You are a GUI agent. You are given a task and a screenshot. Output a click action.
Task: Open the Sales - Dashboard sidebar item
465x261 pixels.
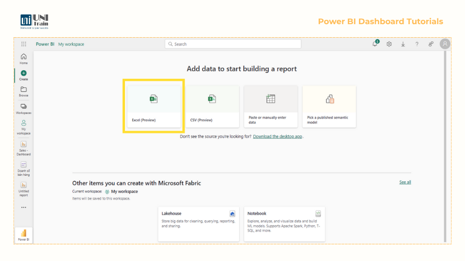23,148
